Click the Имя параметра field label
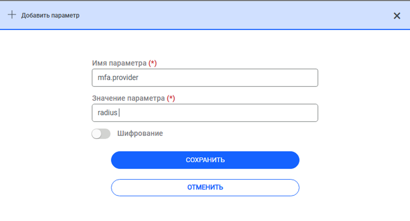The width and height of the screenshot is (410, 221). [x=119, y=63]
